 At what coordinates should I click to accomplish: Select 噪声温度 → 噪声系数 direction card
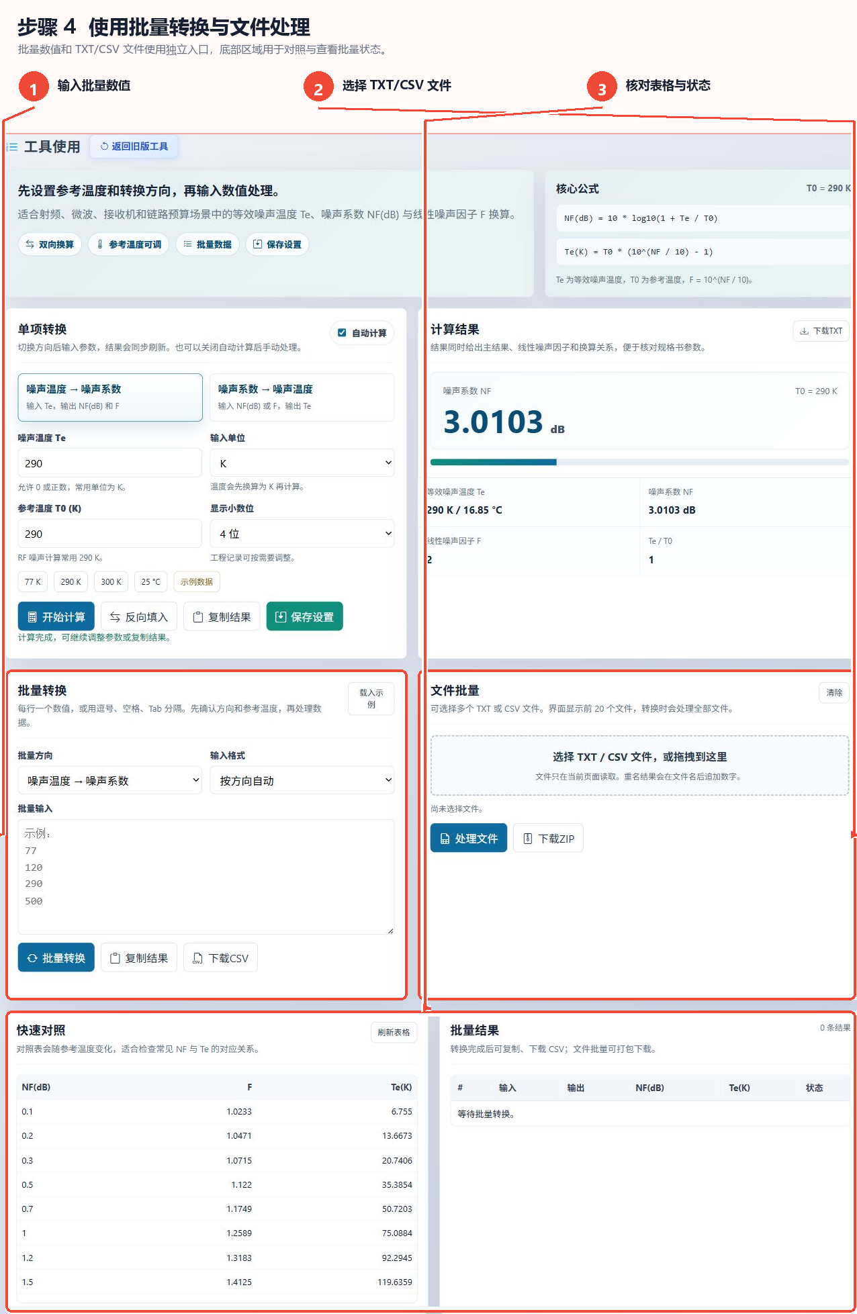pos(110,397)
